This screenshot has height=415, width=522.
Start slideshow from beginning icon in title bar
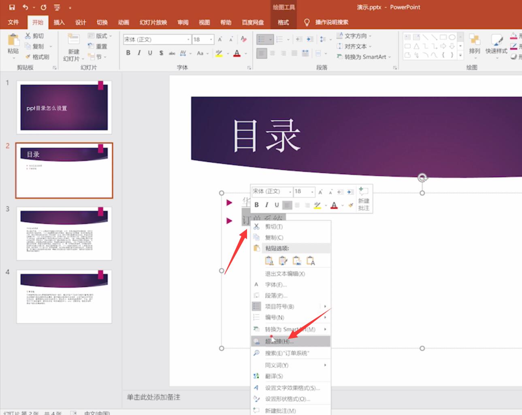pos(57,7)
